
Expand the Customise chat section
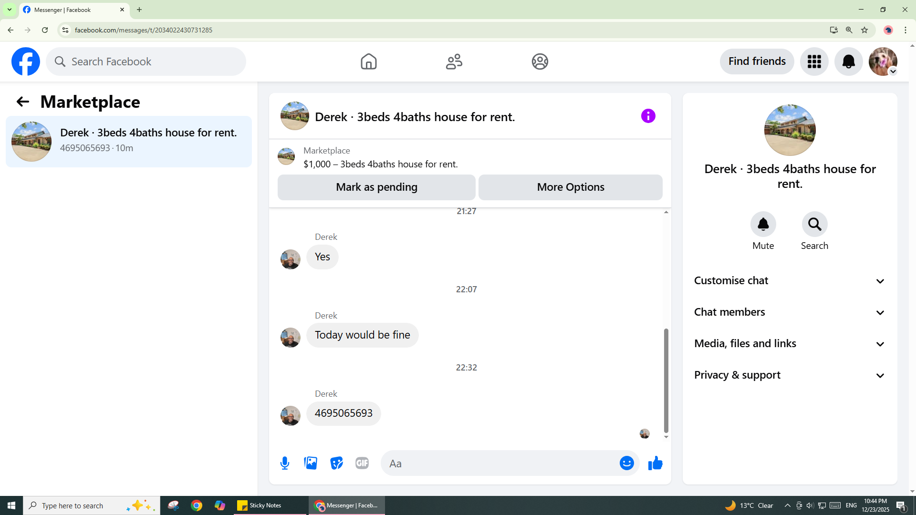(790, 281)
